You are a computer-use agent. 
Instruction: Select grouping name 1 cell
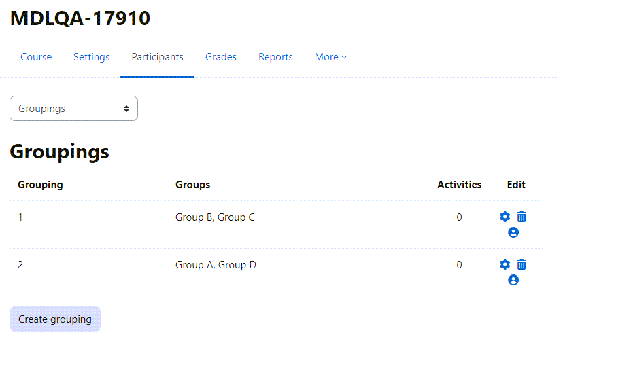(x=20, y=217)
